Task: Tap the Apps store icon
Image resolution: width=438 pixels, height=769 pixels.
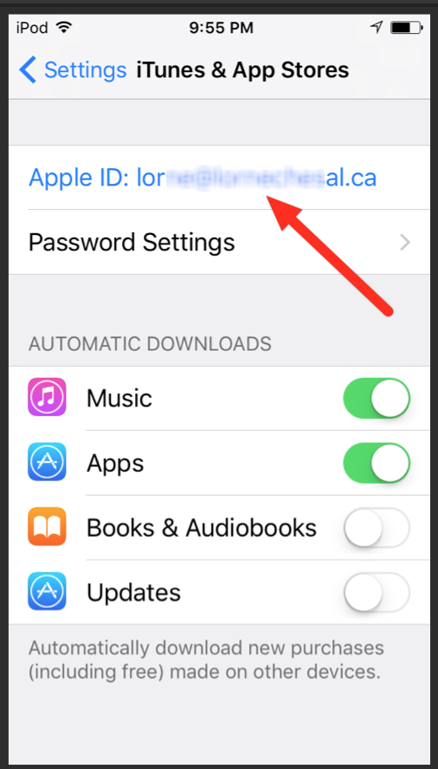Action: (47, 462)
